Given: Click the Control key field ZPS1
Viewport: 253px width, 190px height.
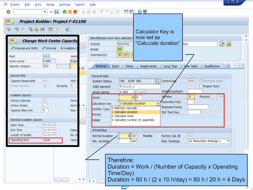Looking at the screenshot, I should click(192, 81).
